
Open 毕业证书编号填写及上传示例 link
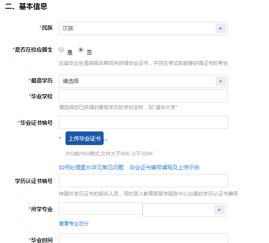pos(165,167)
